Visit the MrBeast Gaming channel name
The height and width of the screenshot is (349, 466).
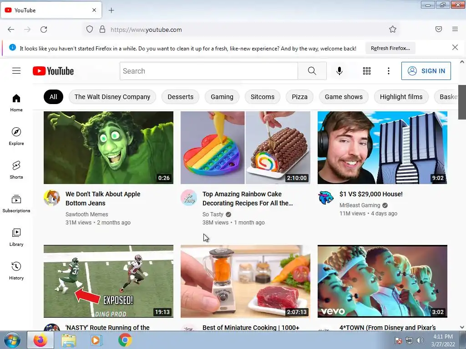(x=360, y=205)
